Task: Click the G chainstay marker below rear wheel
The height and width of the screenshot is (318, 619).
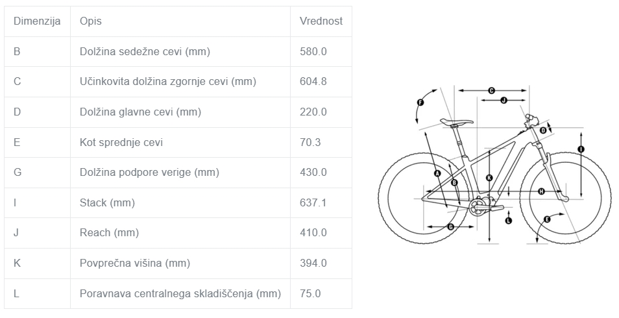Action: (x=450, y=226)
